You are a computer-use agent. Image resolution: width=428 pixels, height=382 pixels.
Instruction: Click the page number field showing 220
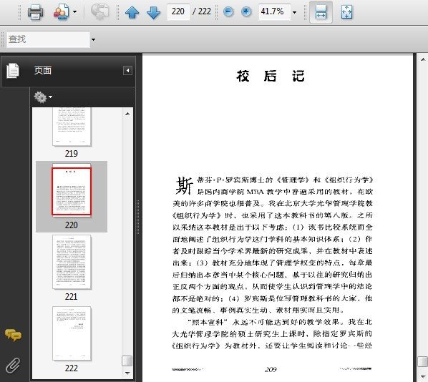coord(178,11)
